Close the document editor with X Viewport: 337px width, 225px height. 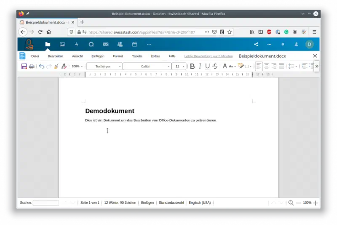[x=315, y=56]
